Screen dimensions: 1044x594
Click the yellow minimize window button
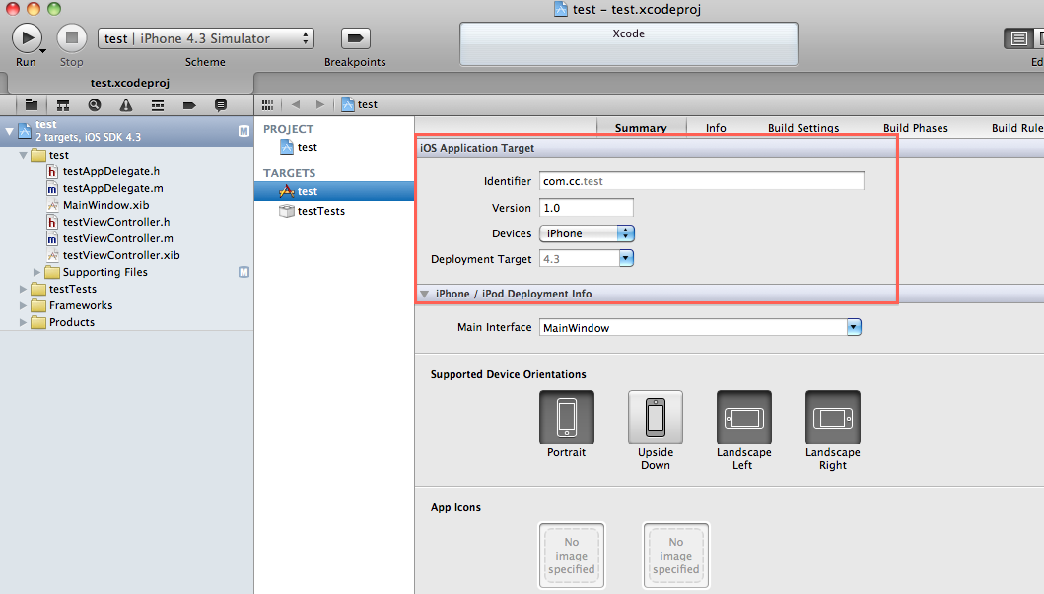point(34,9)
